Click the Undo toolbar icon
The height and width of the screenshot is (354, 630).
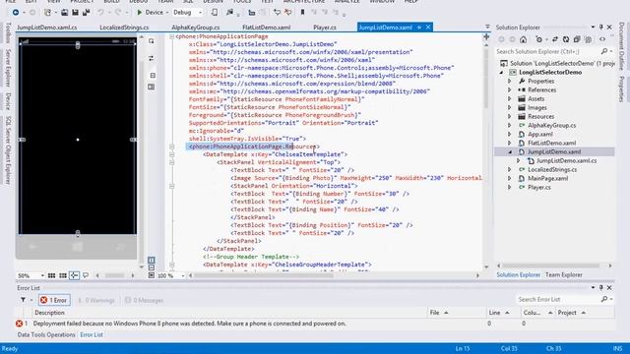pyautogui.click(x=100, y=13)
